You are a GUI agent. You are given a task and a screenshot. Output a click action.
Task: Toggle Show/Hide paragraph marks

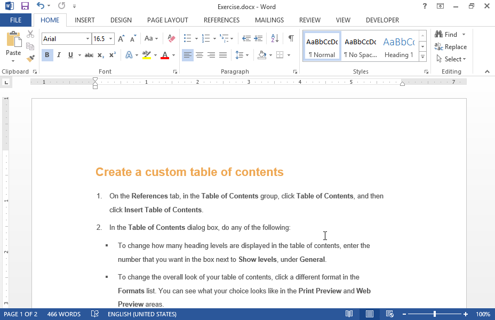[x=291, y=38]
